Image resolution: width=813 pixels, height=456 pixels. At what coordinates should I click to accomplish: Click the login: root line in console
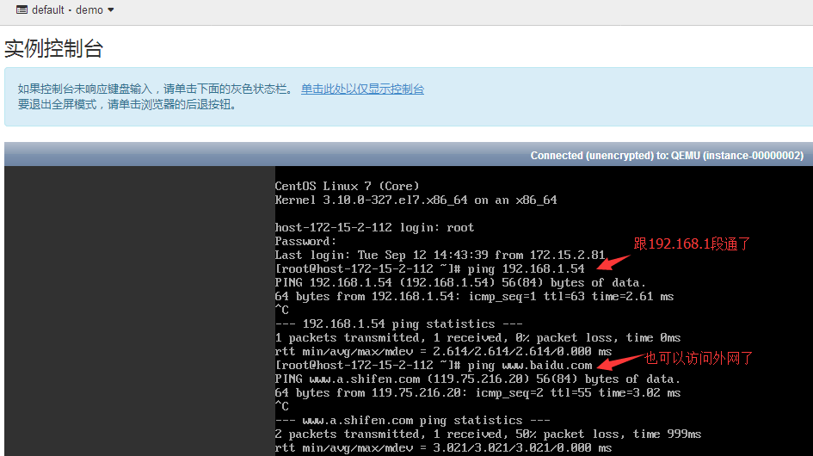374,227
